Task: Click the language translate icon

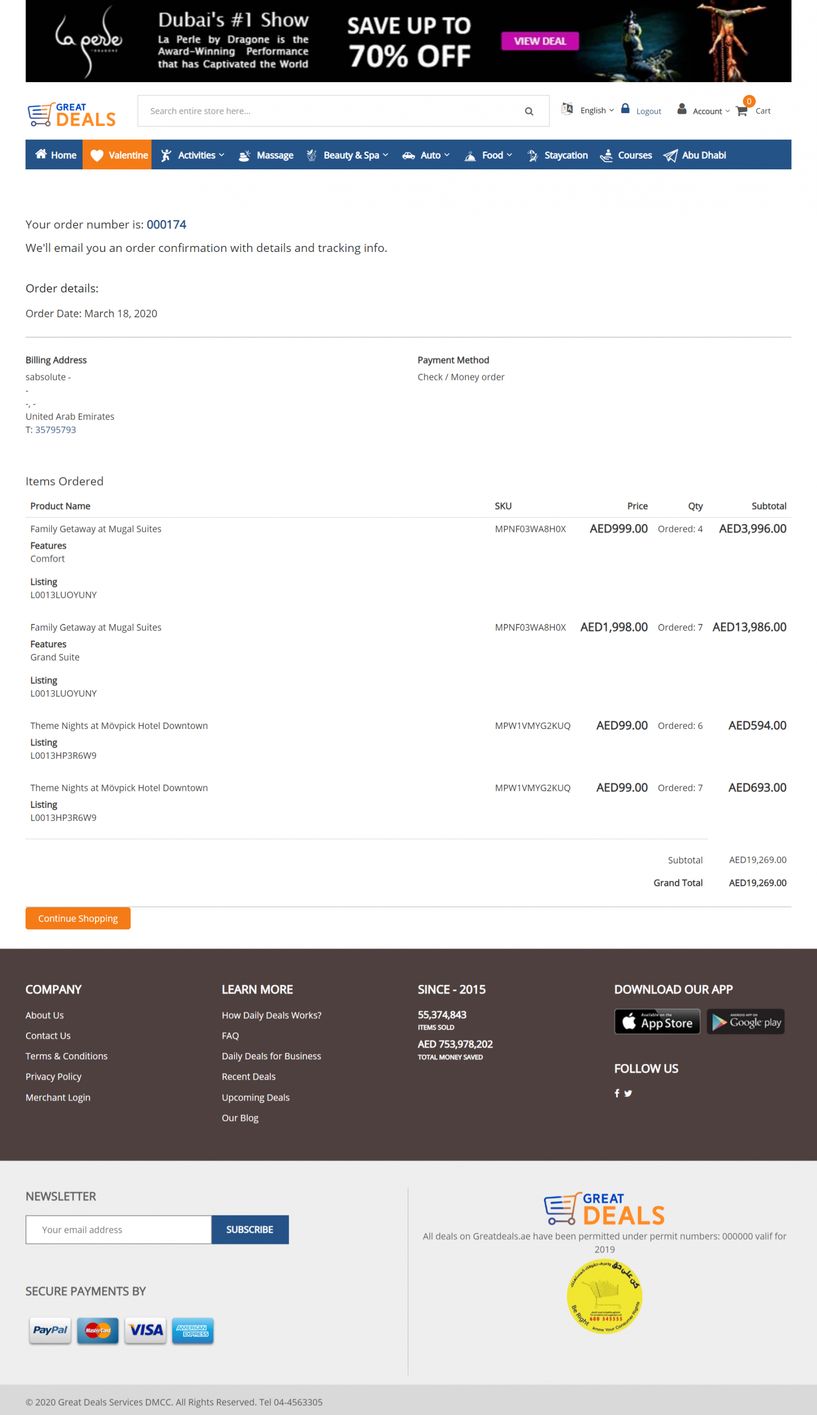Action: pos(567,109)
